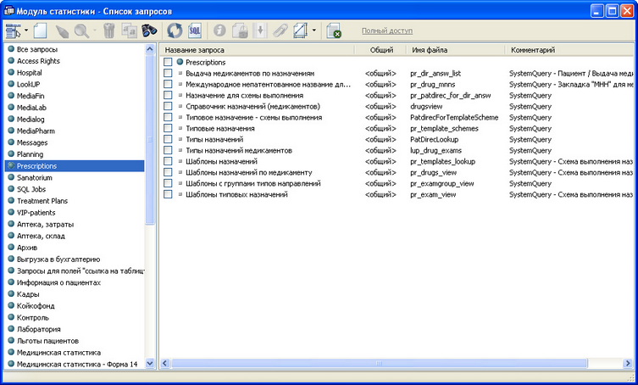Click the trash can delete icon
The height and width of the screenshot is (385, 638).
(x=109, y=31)
